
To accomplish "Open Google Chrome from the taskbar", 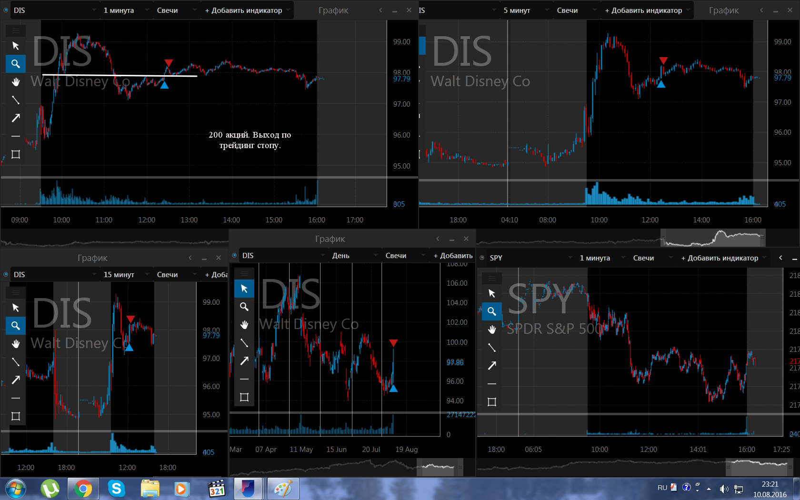I will (x=83, y=489).
